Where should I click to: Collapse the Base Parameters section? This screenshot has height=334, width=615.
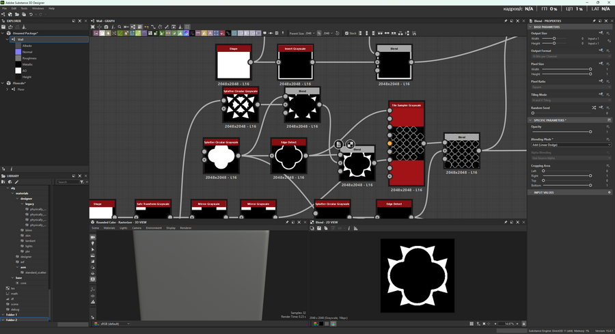coord(530,27)
